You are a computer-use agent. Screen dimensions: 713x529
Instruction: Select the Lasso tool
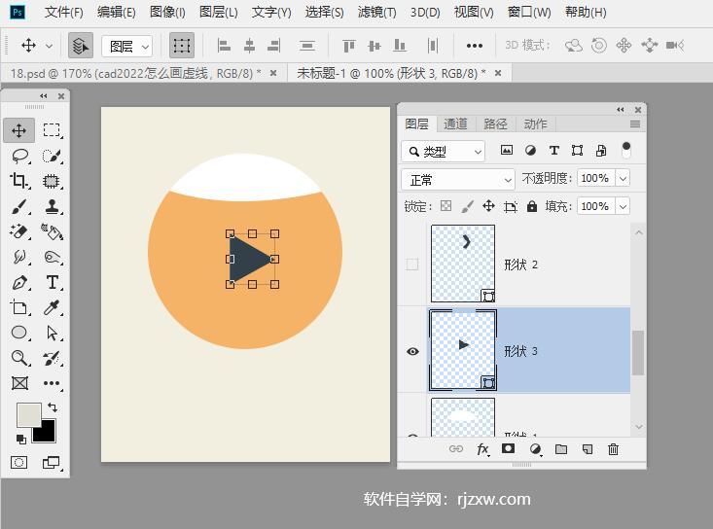(19, 156)
